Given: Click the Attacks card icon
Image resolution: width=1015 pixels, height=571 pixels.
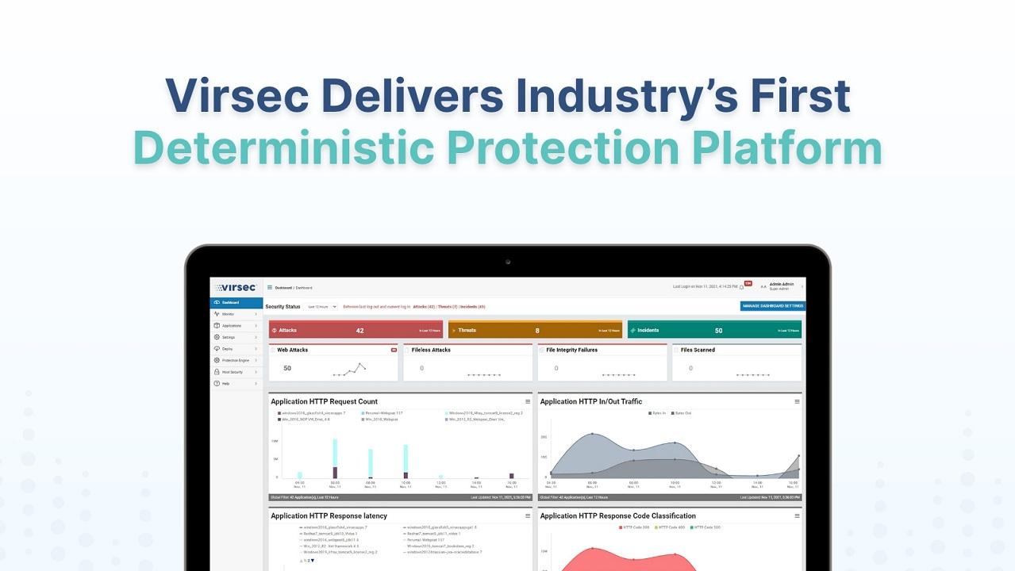Looking at the screenshot, I should coord(274,330).
